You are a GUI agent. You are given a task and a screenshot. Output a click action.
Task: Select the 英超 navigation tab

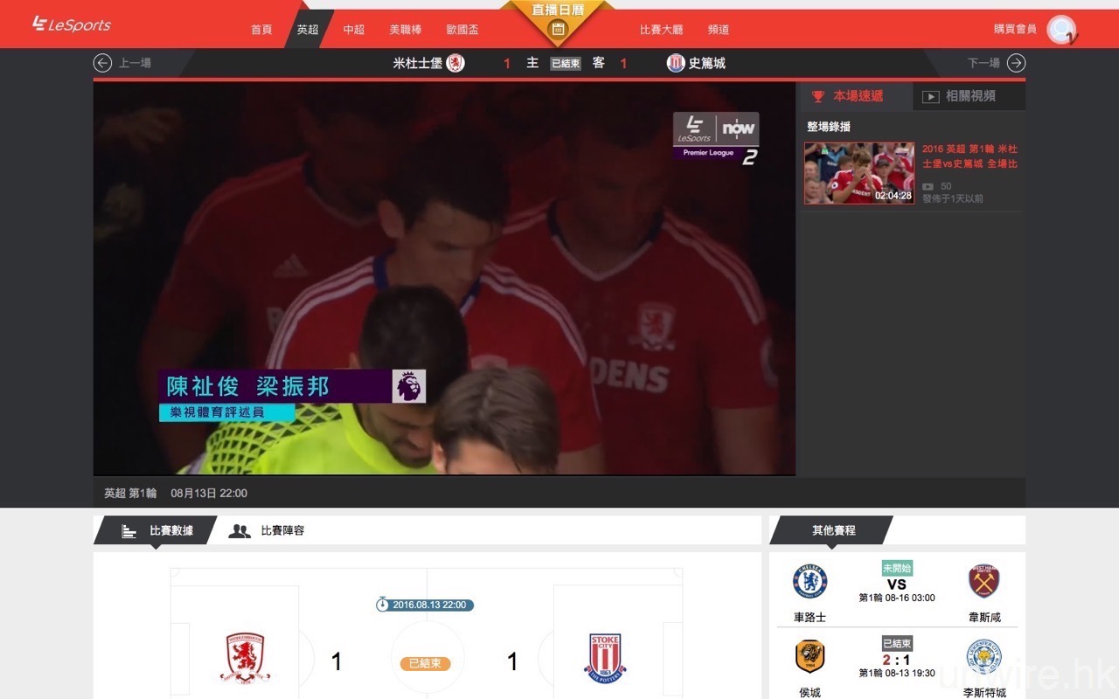[x=308, y=30]
